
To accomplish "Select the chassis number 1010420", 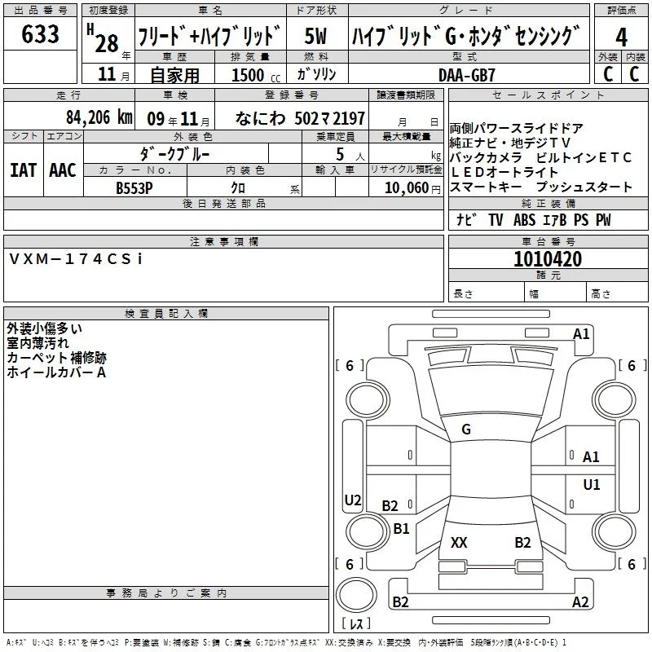I will (x=548, y=258).
